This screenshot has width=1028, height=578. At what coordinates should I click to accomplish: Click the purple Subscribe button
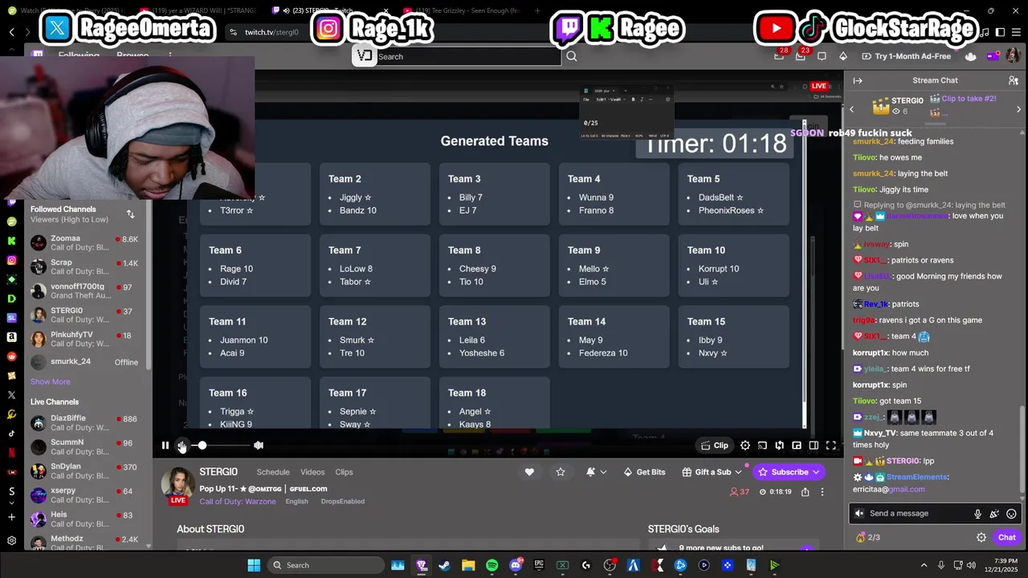(789, 472)
